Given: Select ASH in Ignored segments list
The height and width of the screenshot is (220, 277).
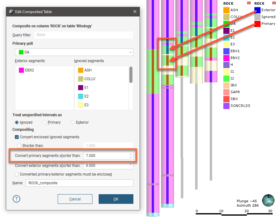Looking at the screenshot, I should [88, 70].
